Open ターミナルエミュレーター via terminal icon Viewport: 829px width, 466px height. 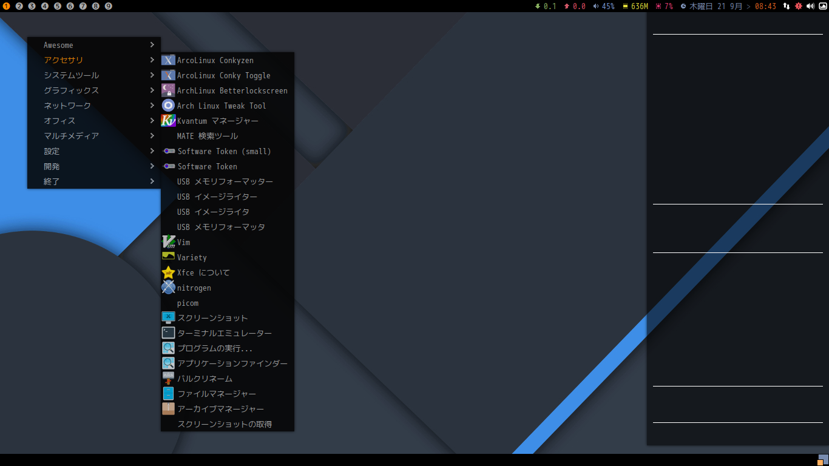point(168,333)
